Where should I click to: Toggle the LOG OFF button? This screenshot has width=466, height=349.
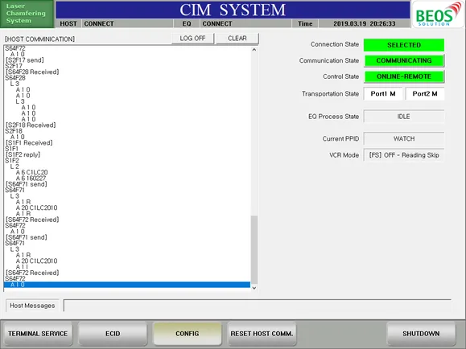pyautogui.click(x=192, y=39)
